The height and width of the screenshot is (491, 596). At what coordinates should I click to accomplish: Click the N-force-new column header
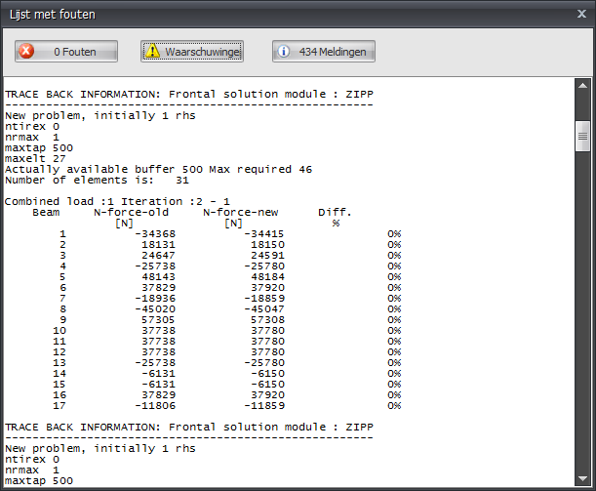point(241,212)
